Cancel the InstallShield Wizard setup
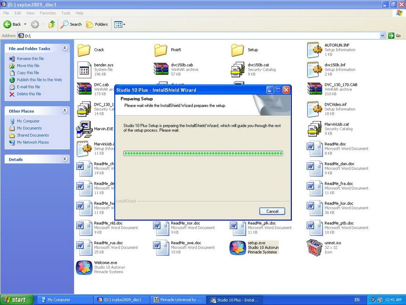Image resolution: width=406 pixels, height=305 pixels. (x=272, y=211)
